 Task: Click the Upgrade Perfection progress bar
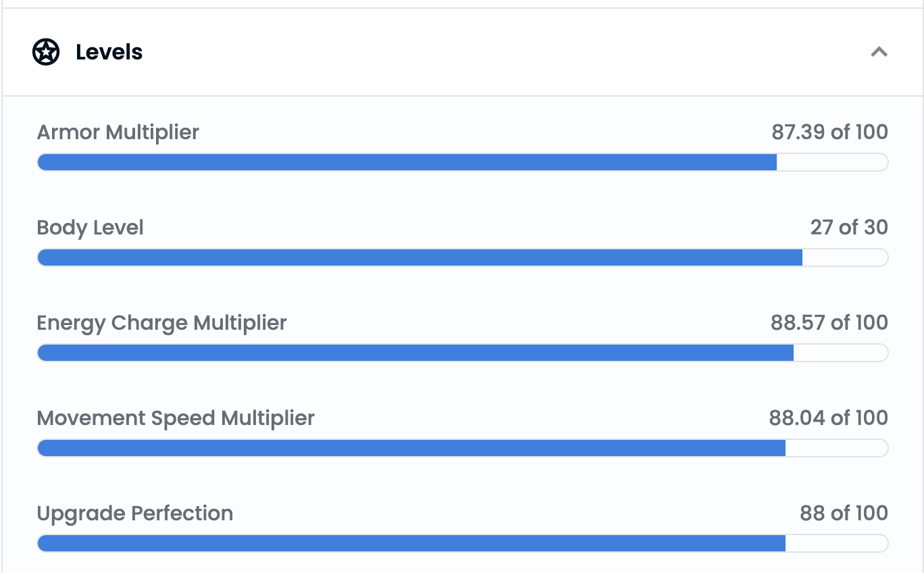pos(463,543)
